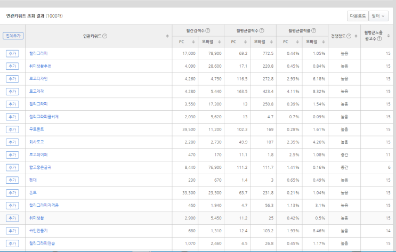Screen dimensions: 396x252
Task: Open help icon next to 연관키워드 header
Action: (105, 36)
